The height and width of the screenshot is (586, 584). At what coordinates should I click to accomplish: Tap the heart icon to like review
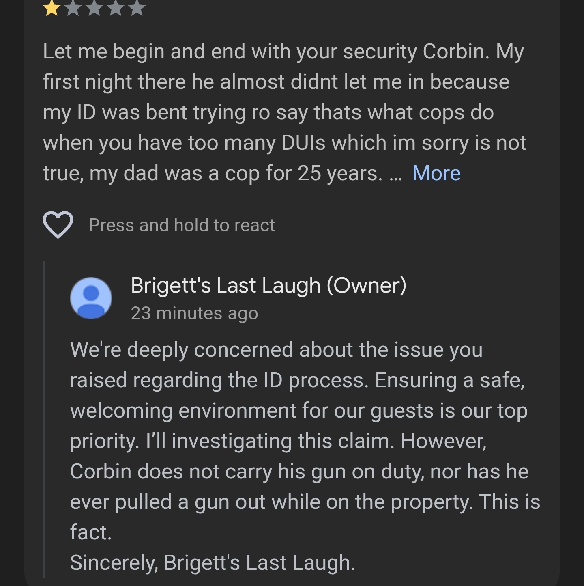tap(58, 225)
